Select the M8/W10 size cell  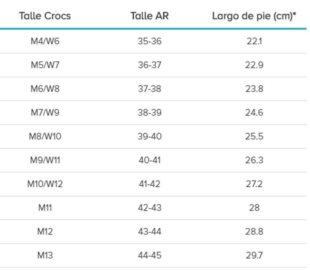point(45,136)
